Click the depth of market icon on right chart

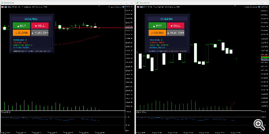[x=141, y=7]
